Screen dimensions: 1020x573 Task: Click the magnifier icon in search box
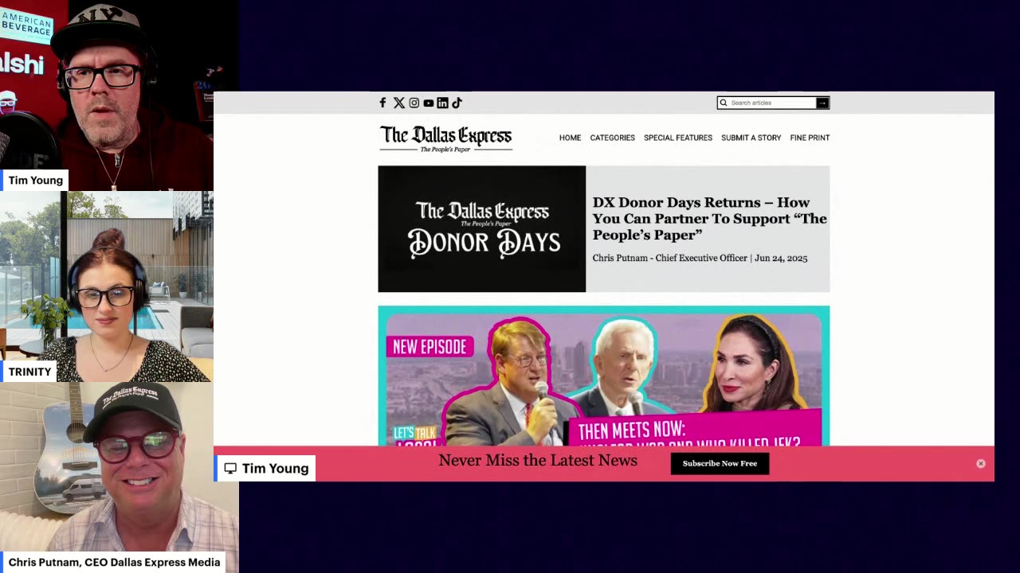724,103
